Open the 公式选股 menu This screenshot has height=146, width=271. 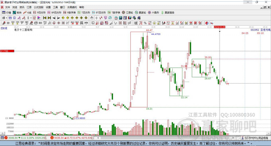tap(39, 7)
